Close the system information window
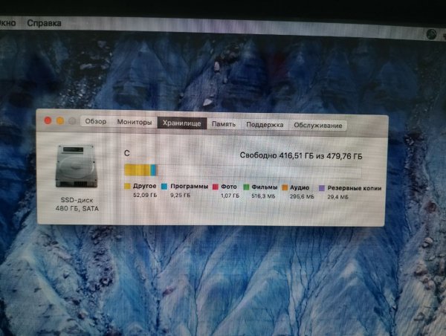 coord(48,120)
